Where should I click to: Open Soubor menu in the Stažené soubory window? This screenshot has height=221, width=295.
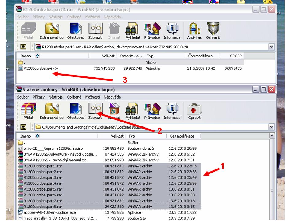[23, 97]
